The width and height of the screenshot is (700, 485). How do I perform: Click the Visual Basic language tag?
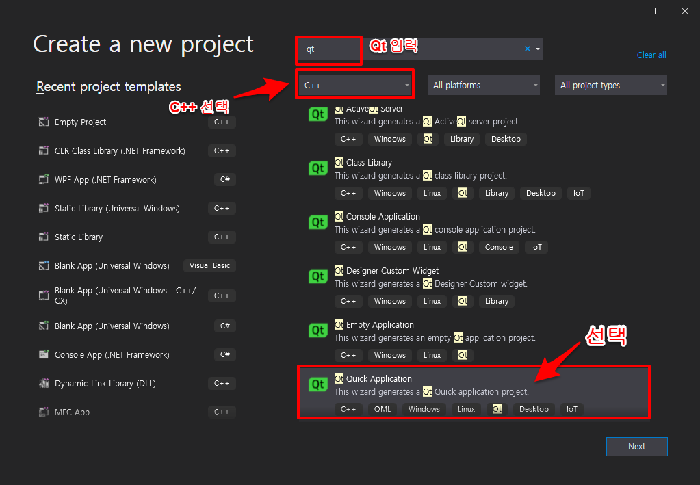pos(209,265)
